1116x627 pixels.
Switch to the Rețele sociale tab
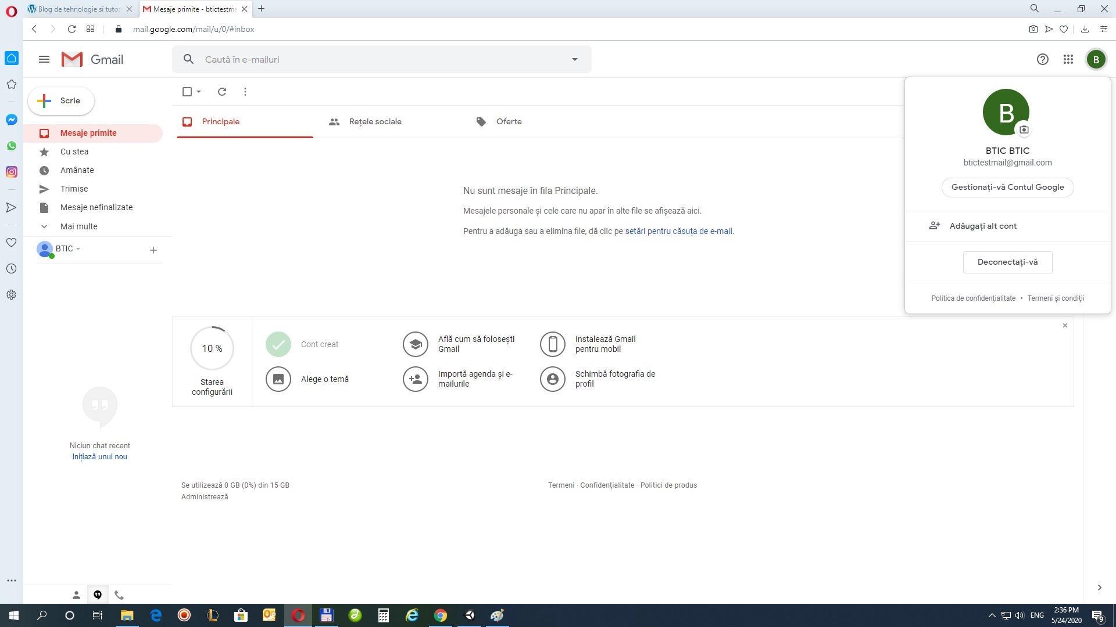point(375,121)
